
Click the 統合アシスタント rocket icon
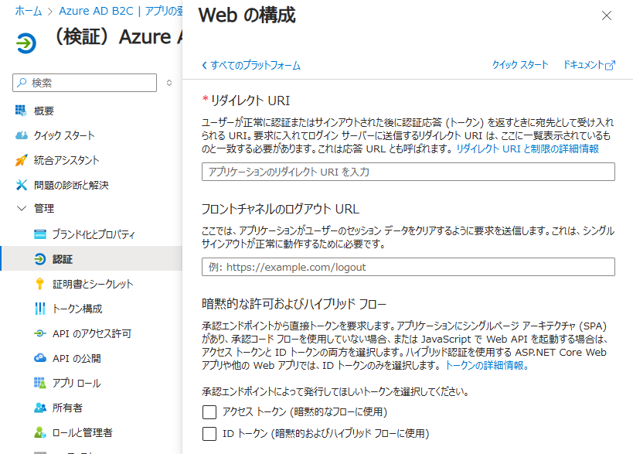coord(22,160)
